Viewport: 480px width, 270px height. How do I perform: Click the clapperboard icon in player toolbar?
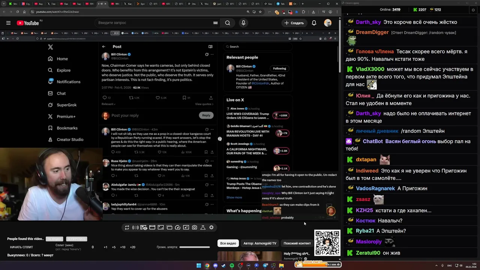[152, 227]
